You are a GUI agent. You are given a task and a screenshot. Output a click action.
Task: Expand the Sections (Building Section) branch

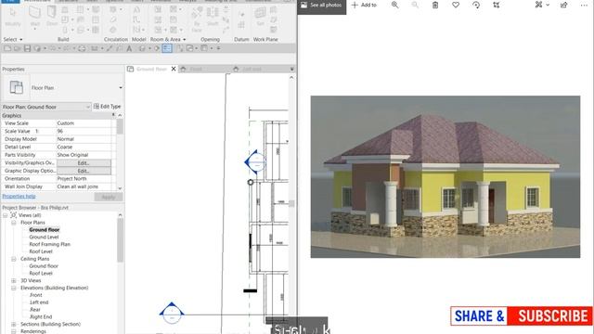point(14,324)
